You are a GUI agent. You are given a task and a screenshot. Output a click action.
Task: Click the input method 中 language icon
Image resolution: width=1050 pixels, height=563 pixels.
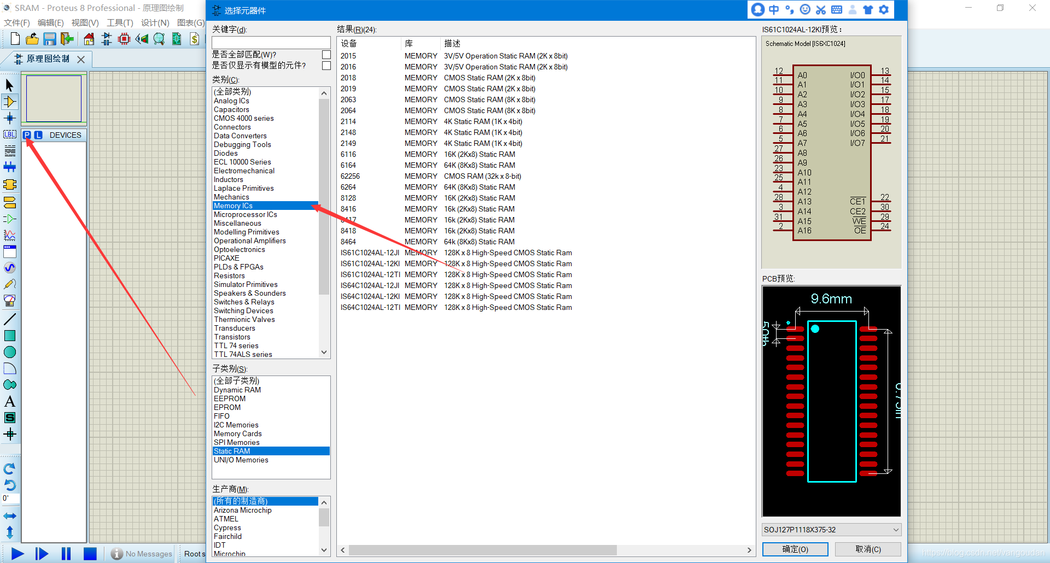(x=774, y=9)
